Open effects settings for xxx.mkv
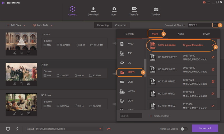Image resolution: width=224 pixels, height=134 pixels. tap(28, 53)
